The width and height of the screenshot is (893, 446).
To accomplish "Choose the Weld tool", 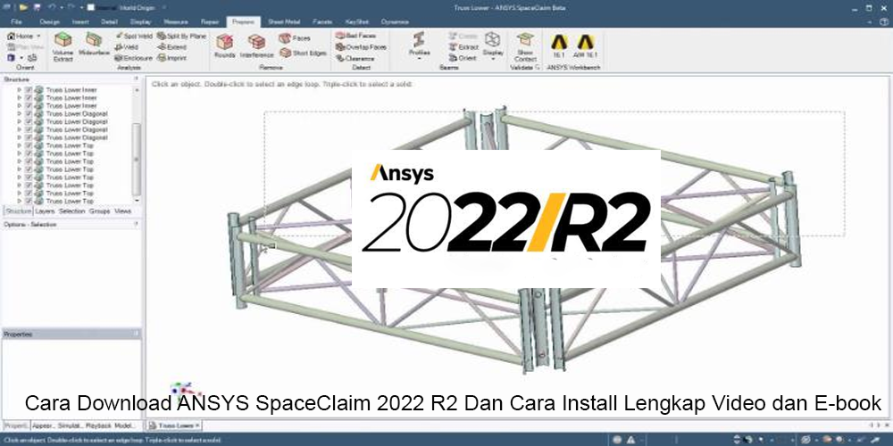I will coord(127,46).
